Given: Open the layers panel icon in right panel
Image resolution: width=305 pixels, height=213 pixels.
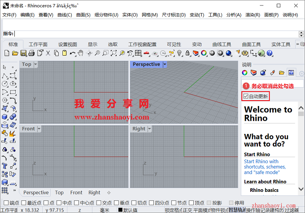Looking at the screenshot, I should (x=254, y=73).
